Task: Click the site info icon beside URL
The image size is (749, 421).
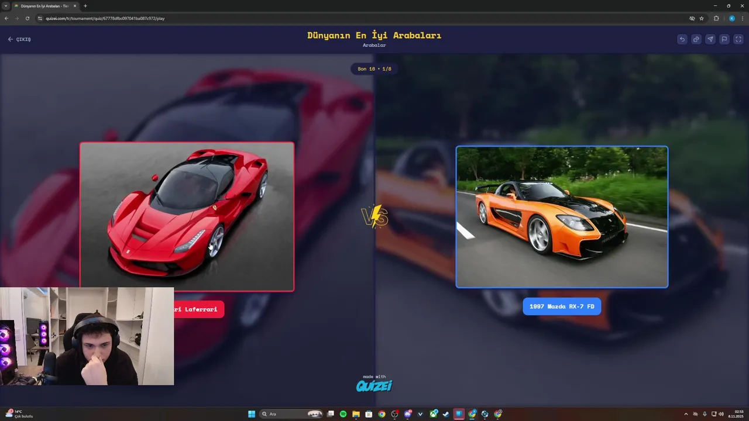Action: [40, 18]
